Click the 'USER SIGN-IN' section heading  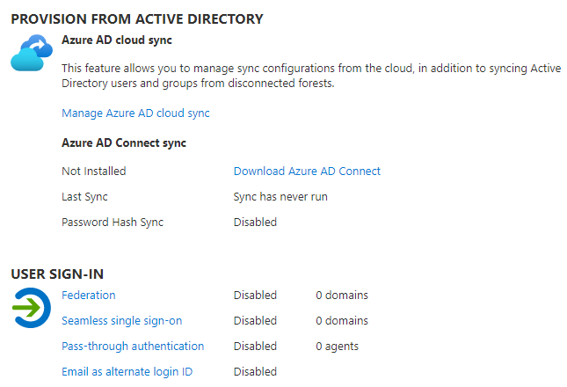pos(57,274)
